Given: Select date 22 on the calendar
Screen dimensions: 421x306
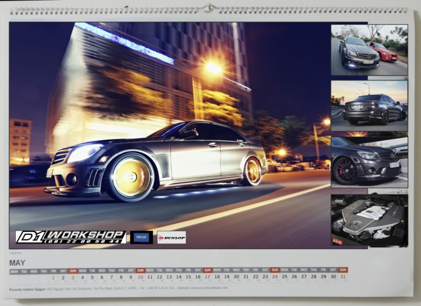Looking at the screenshot, I should [x=255, y=276].
